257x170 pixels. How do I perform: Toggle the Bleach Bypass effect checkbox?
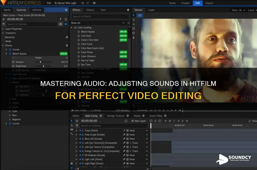click(x=10, y=53)
